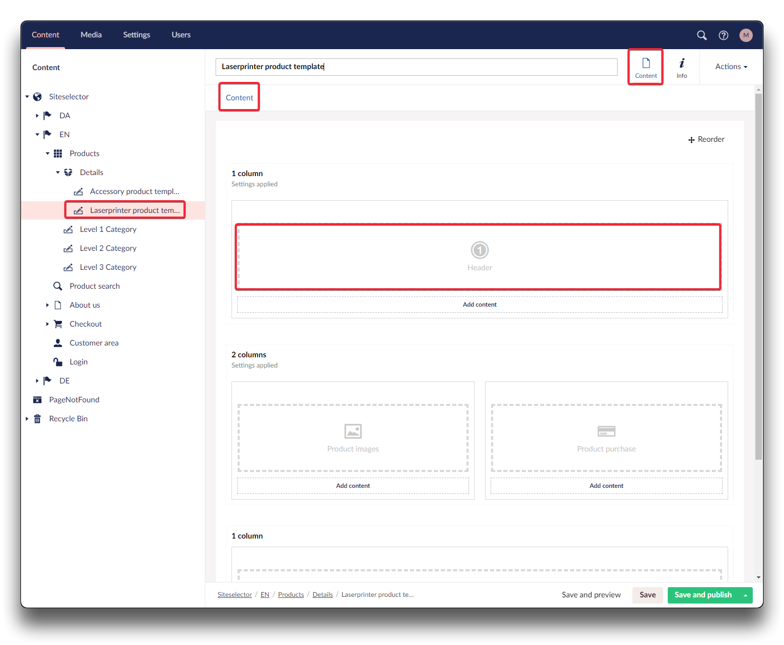784x645 pixels.
Task: Expand the DA language node
Action: tap(37, 116)
